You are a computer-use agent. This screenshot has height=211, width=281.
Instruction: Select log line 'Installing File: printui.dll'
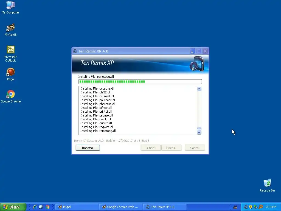[x=96, y=112]
